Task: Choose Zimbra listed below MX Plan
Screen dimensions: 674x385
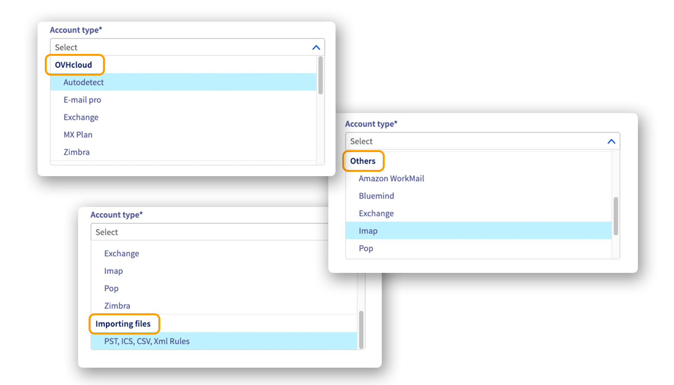Action: point(77,152)
